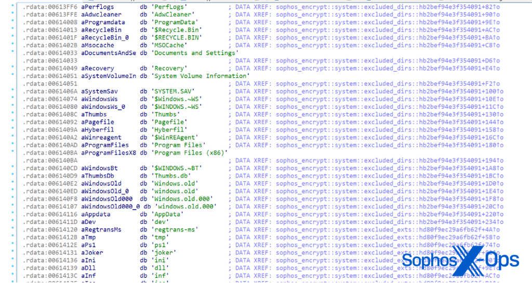Select the 'regtrans-ms' string

tap(174, 230)
